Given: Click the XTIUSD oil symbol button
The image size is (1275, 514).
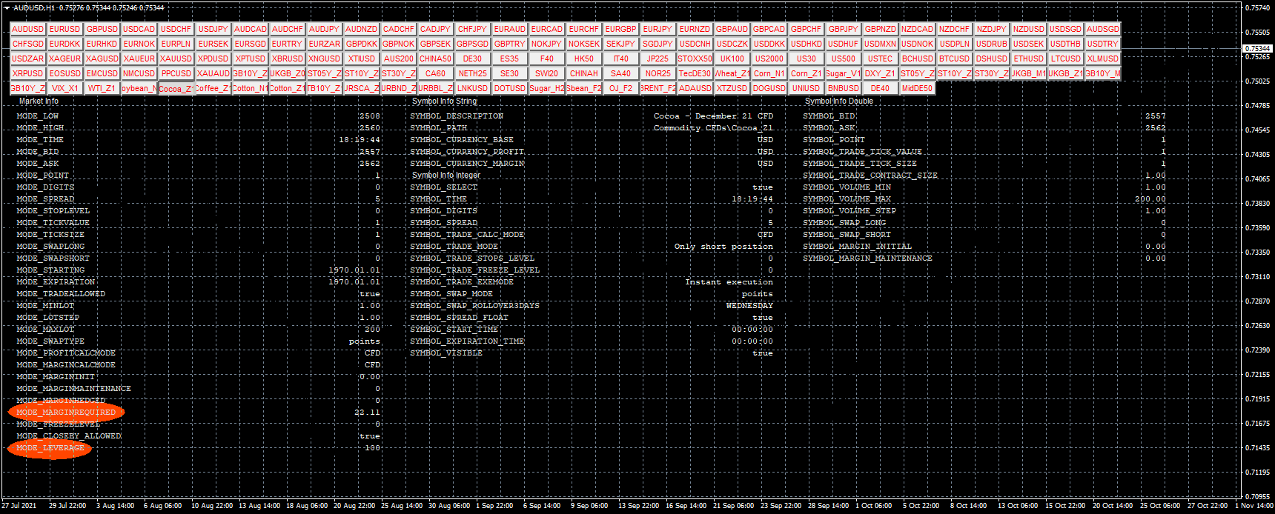Looking at the screenshot, I should tap(362, 59).
